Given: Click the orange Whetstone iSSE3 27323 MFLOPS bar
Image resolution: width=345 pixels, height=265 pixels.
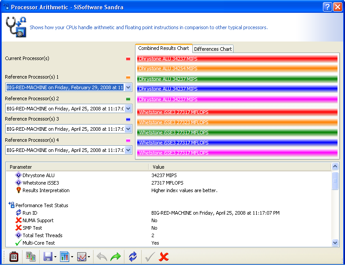Looking at the screenshot, I should click(x=237, y=122).
